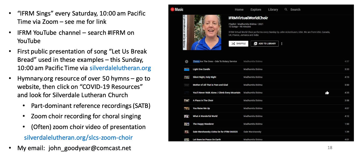Open the silverdalelutheran.org link
The image size is (359, 155).
(120, 68)
